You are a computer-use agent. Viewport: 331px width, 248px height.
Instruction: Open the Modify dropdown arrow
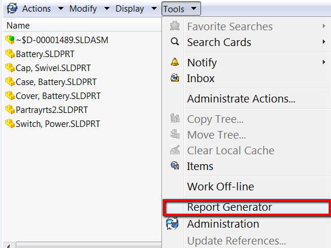pyautogui.click(x=107, y=9)
